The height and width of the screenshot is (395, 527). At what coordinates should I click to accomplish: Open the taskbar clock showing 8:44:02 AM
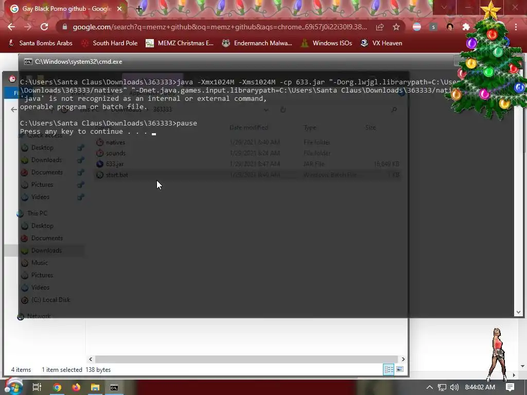(480, 387)
